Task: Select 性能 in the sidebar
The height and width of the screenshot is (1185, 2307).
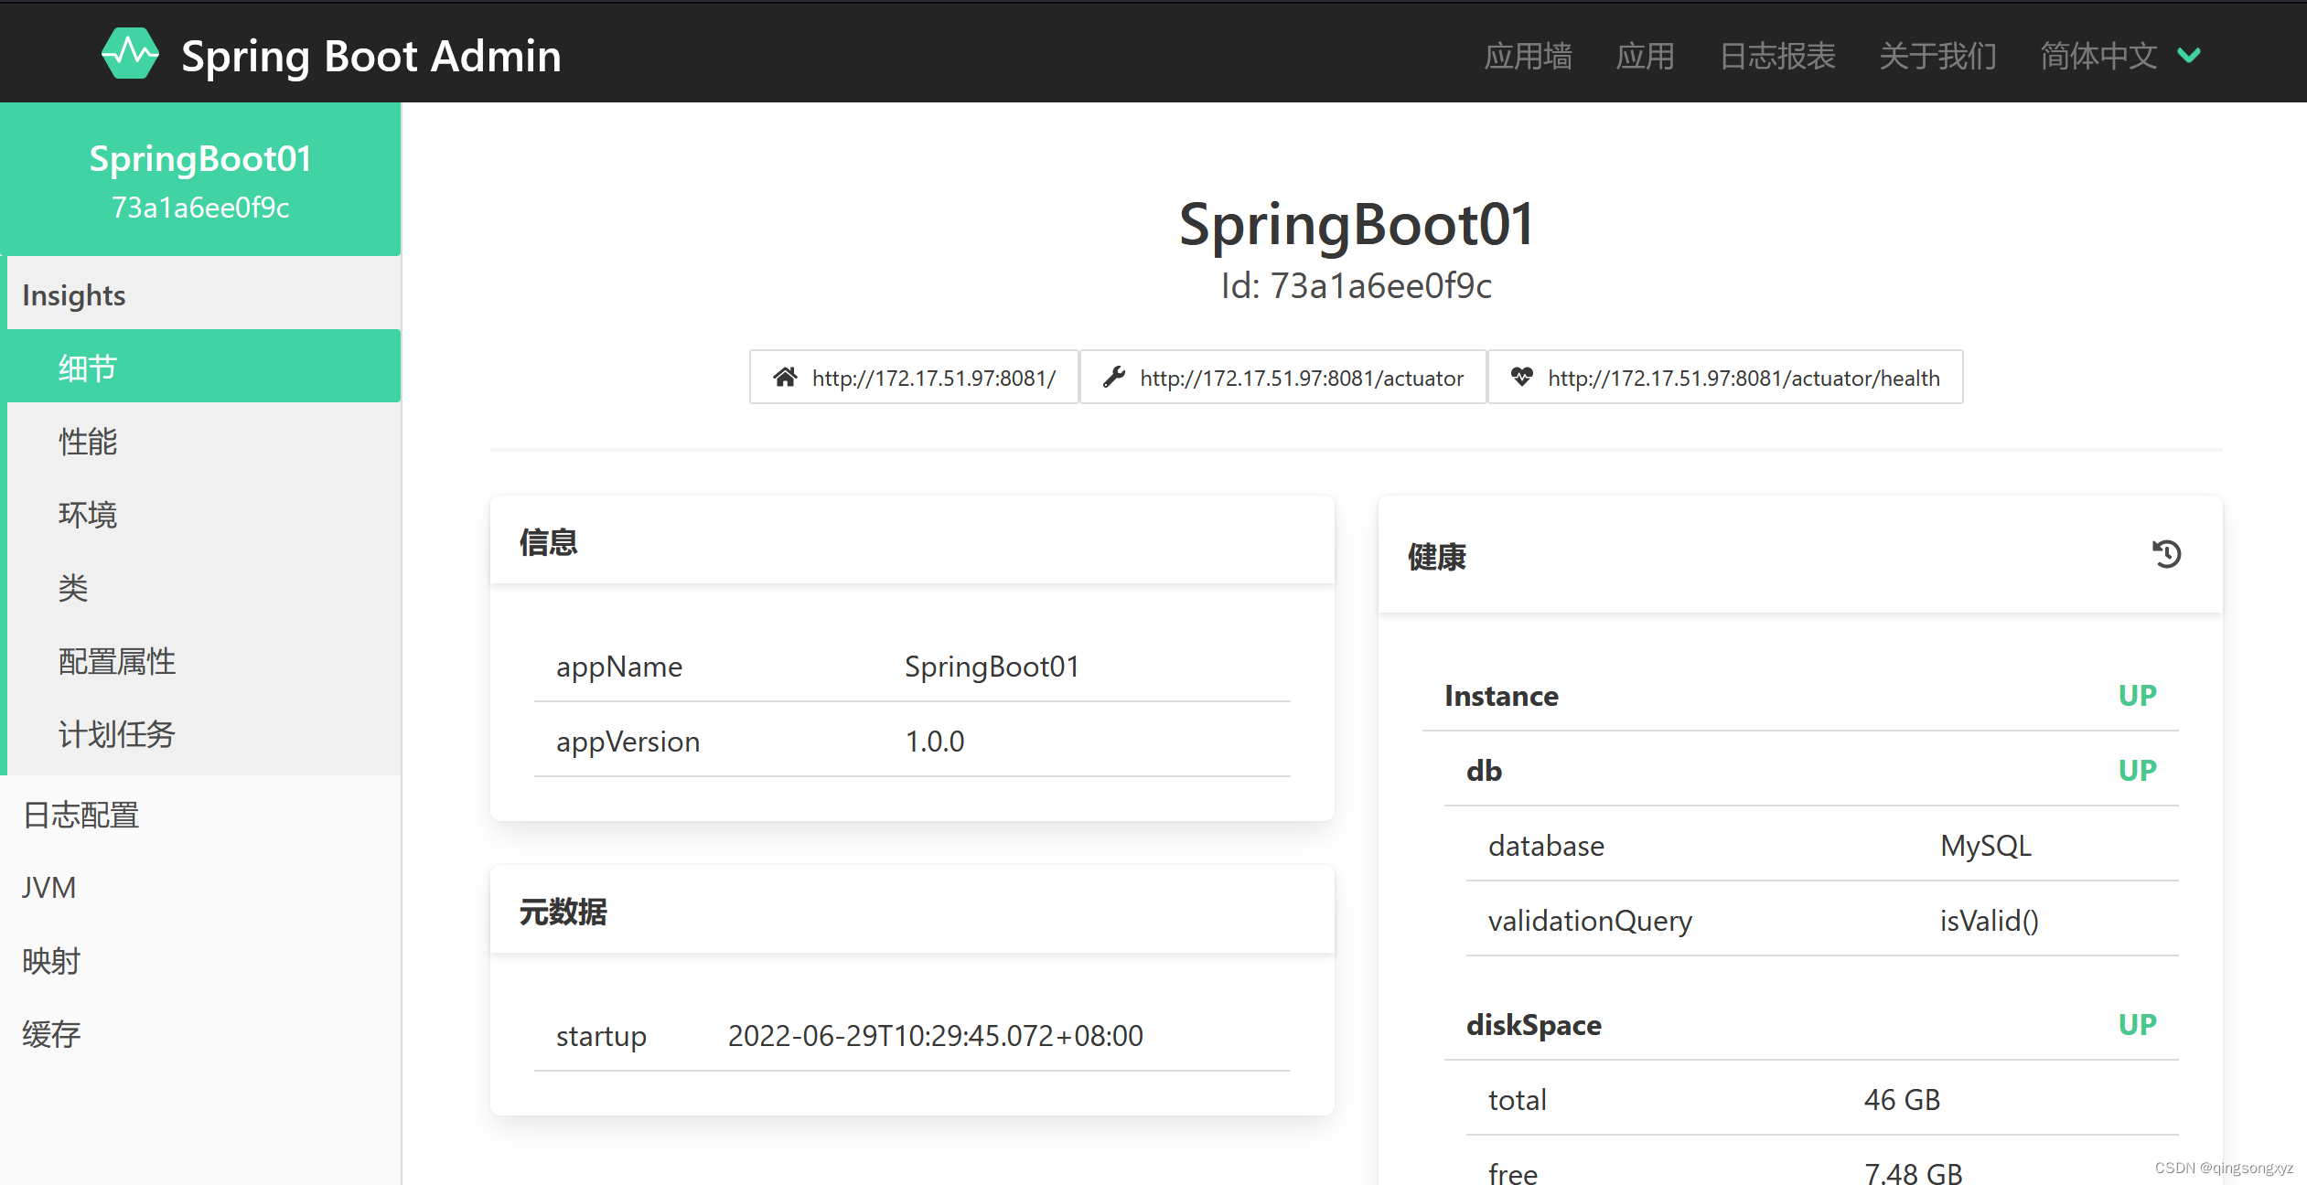Action: [204, 441]
